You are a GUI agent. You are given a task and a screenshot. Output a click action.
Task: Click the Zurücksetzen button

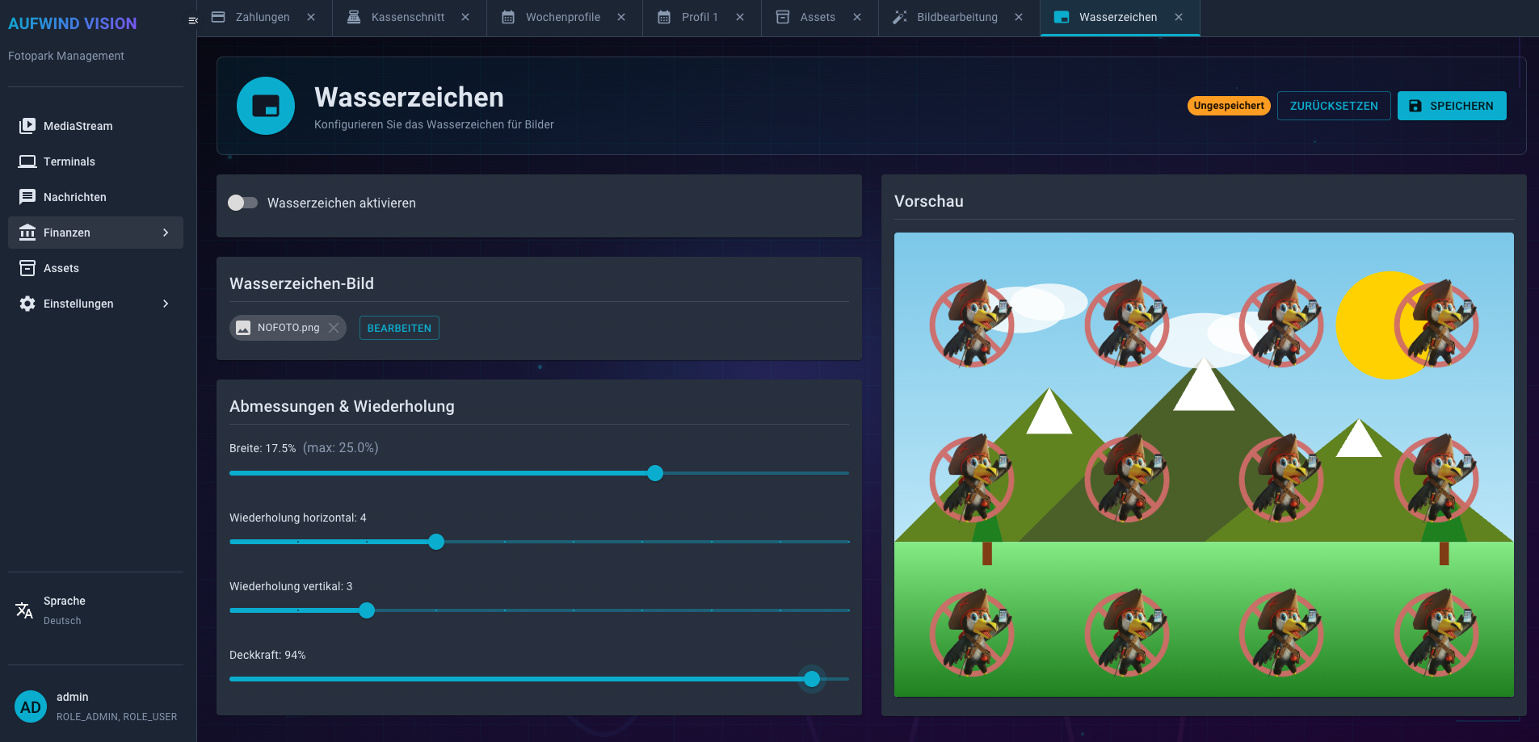pyautogui.click(x=1333, y=106)
